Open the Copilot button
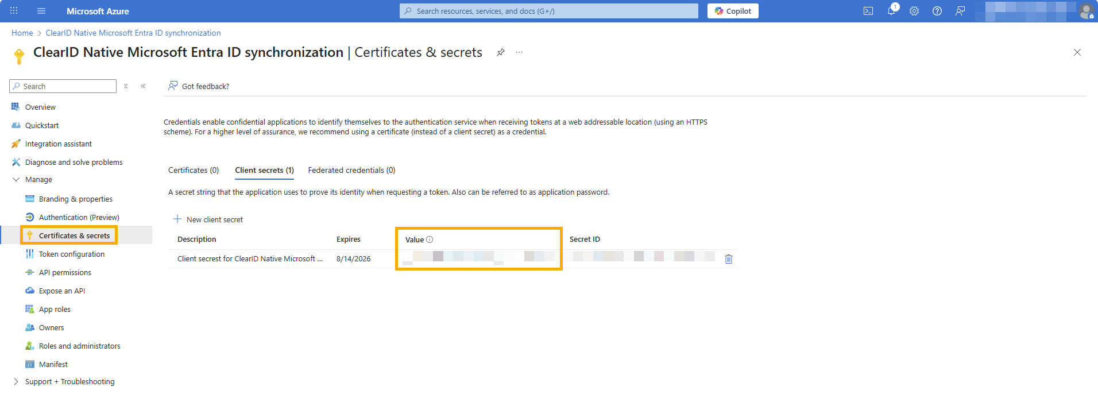This screenshot has height=402, width=1098. [733, 11]
